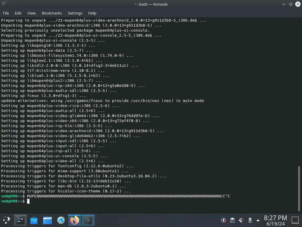Image resolution: width=302 pixels, height=227 pixels.
Task: Open the clipboard tray icon
Action: coord(232,220)
